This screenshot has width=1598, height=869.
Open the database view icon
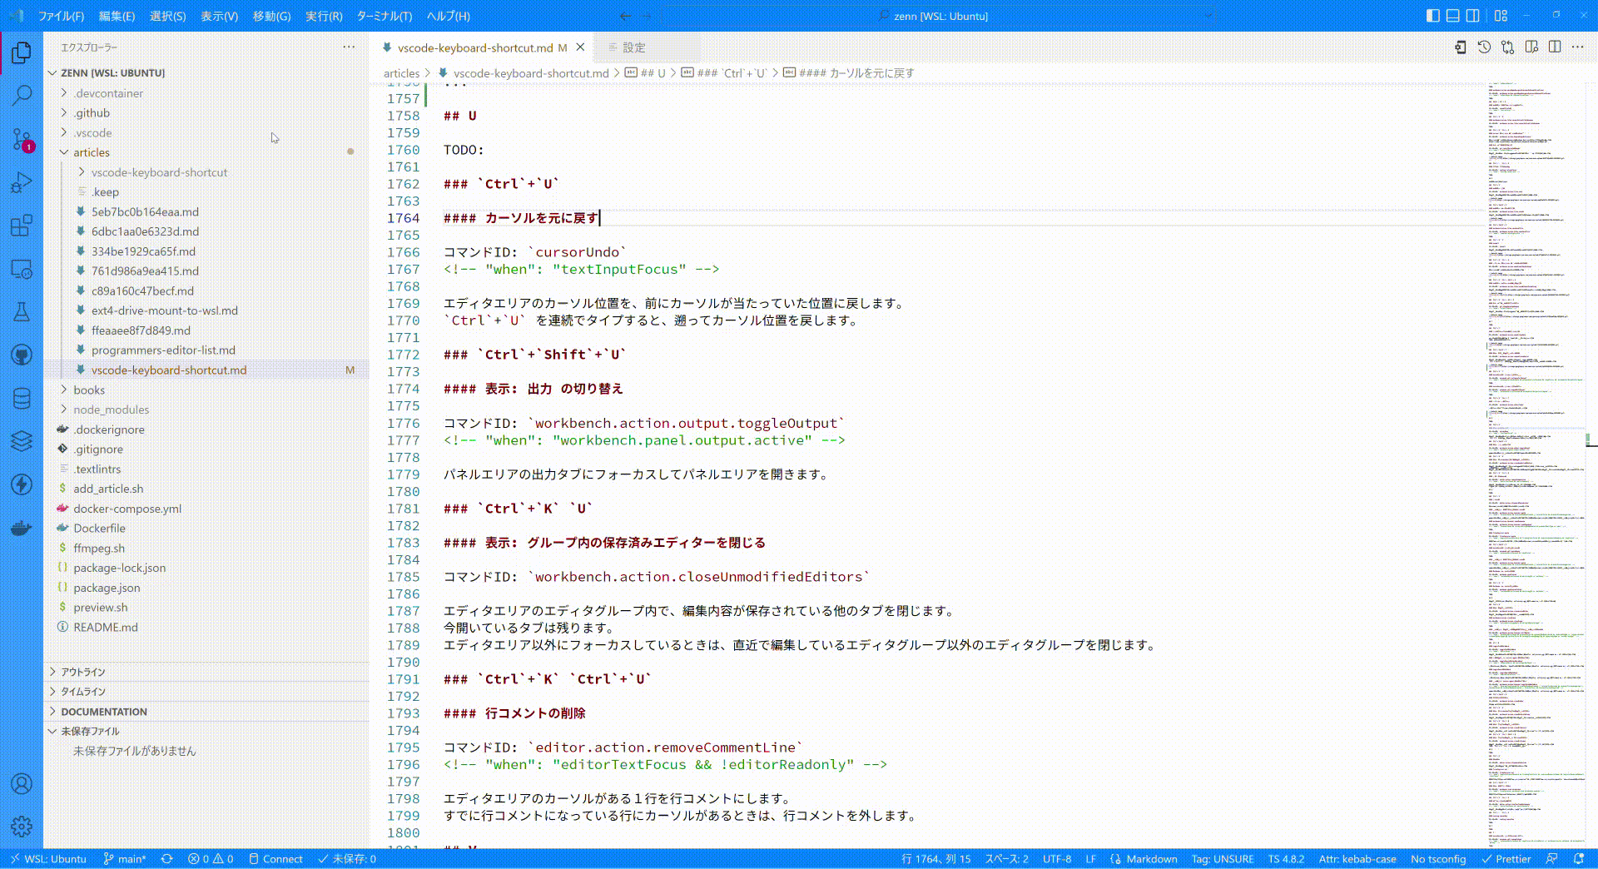point(22,399)
